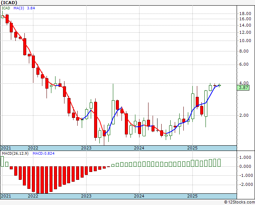
Task: Click the 18.00 price axis label
Action: point(245,14)
